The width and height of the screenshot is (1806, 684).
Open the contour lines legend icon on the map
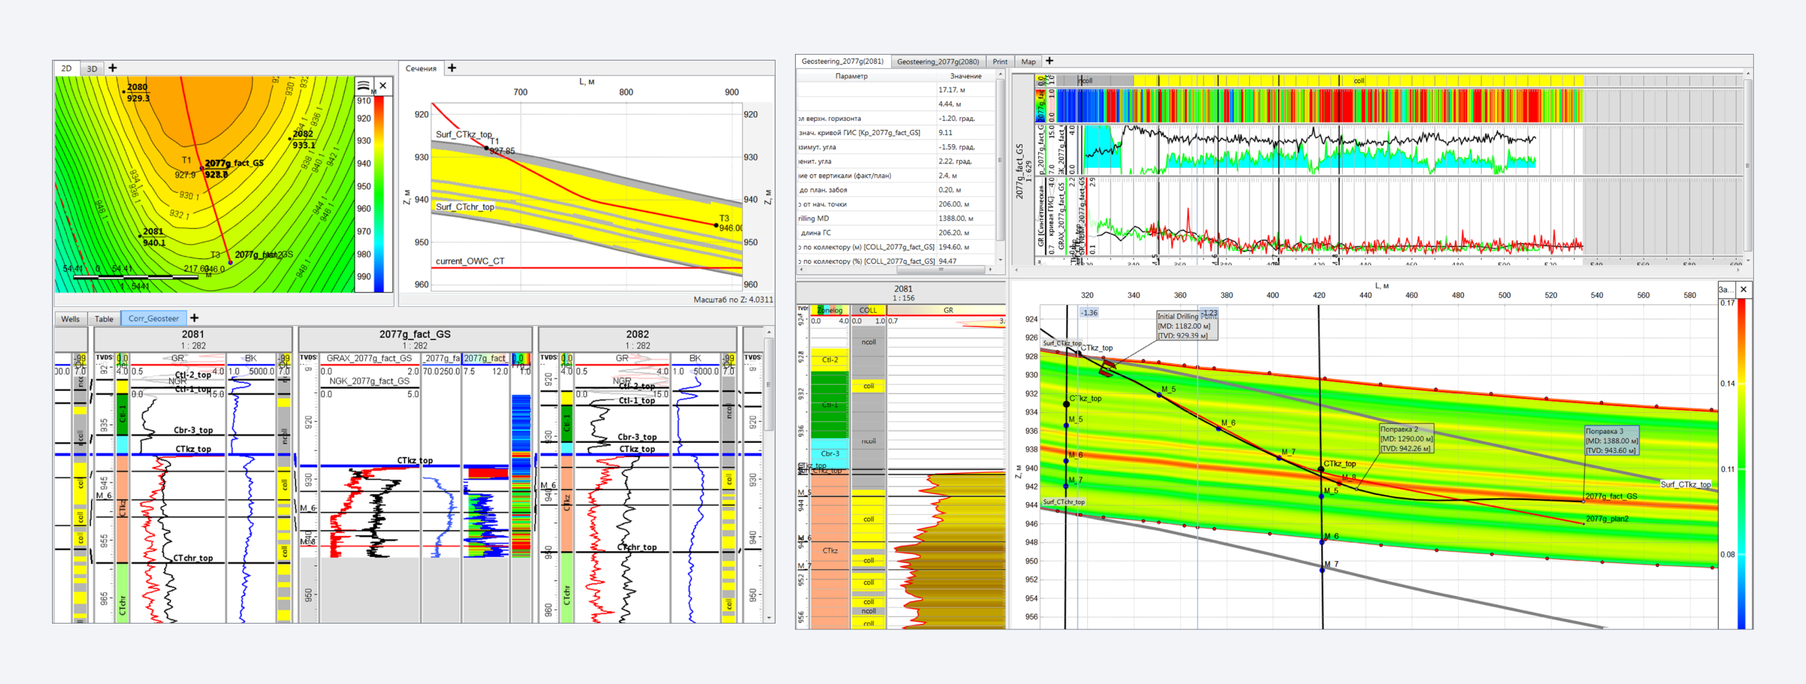point(363,86)
